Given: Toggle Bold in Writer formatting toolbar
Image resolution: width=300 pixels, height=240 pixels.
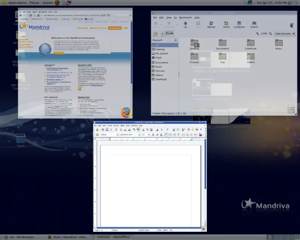Looking at the screenshot, I should [x=153, y=135].
